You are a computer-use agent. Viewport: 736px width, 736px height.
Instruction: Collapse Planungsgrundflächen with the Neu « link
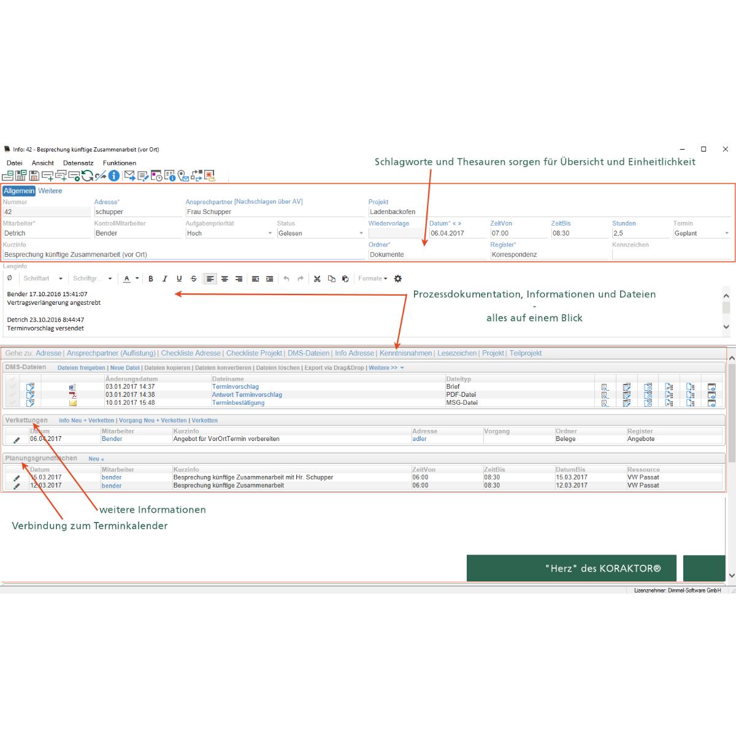tap(96, 459)
